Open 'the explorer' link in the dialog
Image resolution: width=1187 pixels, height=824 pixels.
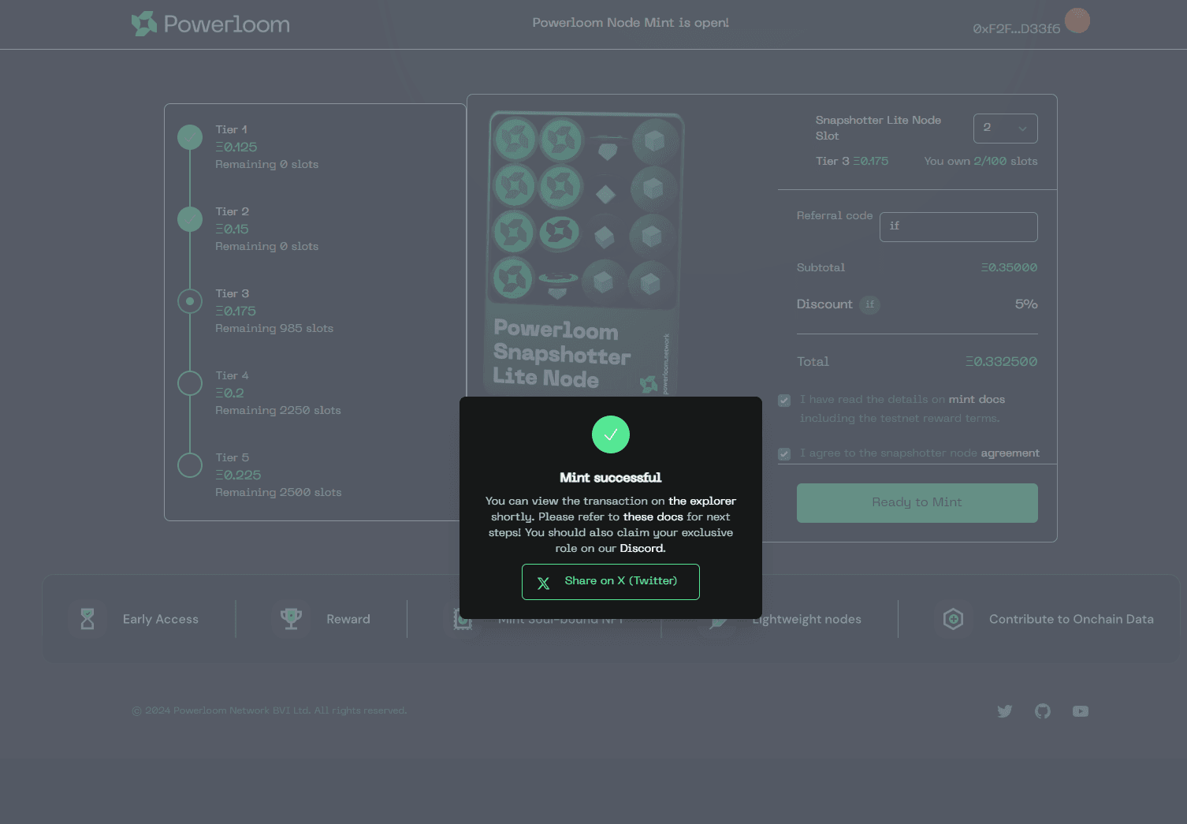702,501
